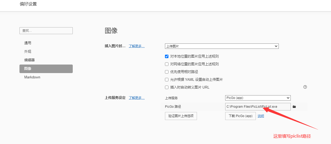Enable apply rules to network images checkbox
This screenshot has width=331, height=144.
click(167, 64)
